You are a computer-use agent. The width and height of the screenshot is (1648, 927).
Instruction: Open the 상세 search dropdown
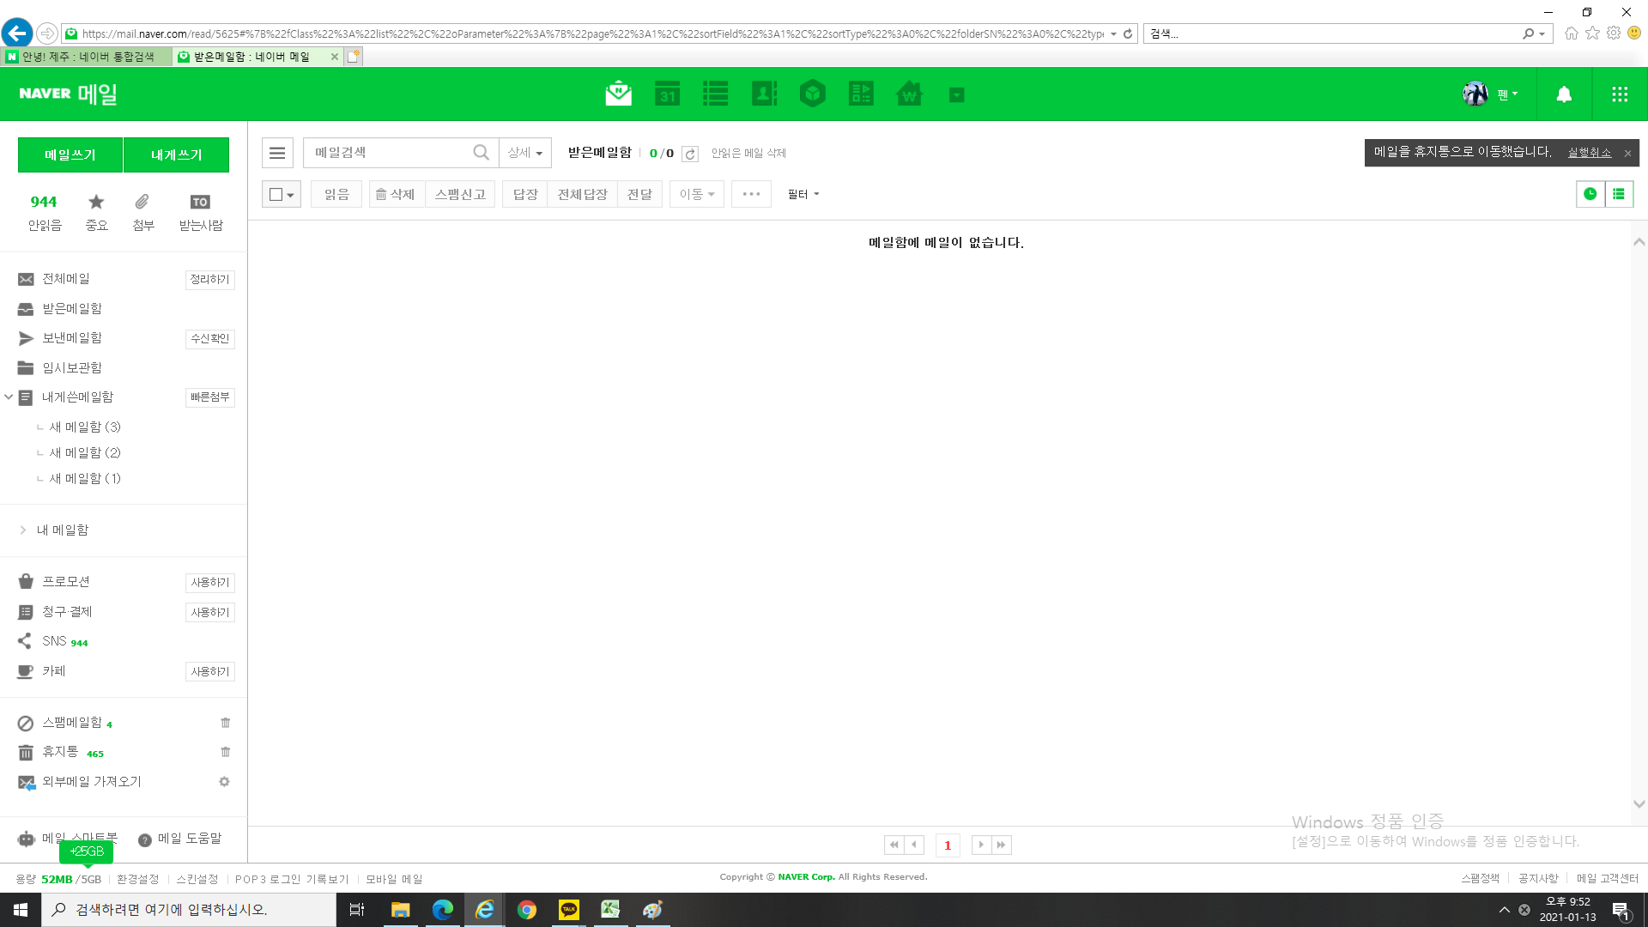(x=524, y=153)
